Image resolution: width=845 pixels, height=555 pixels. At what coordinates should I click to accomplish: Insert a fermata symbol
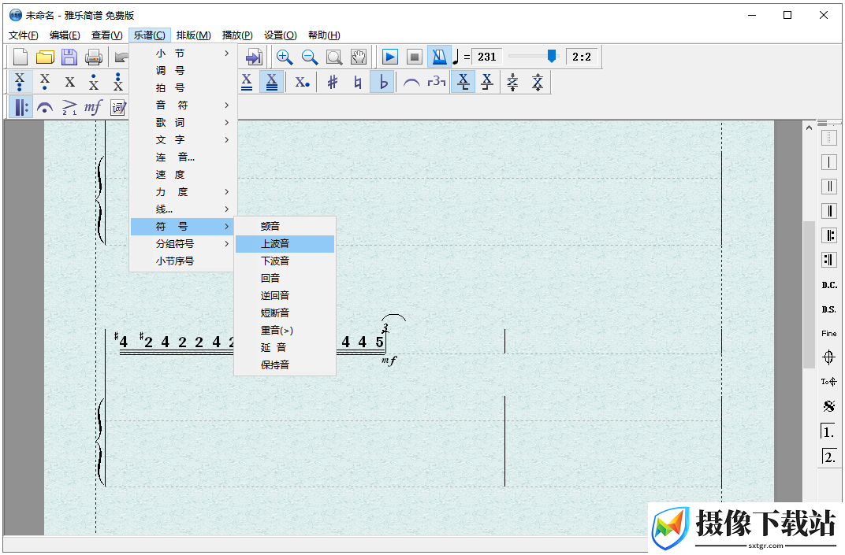(45, 107)
